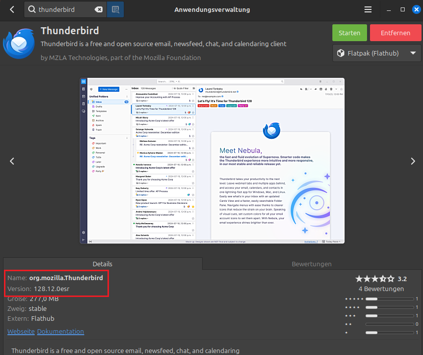The height and width of the screenshot is (355, 423).
Task: Click the star rating icons
Action: click(x=375, y=279)
